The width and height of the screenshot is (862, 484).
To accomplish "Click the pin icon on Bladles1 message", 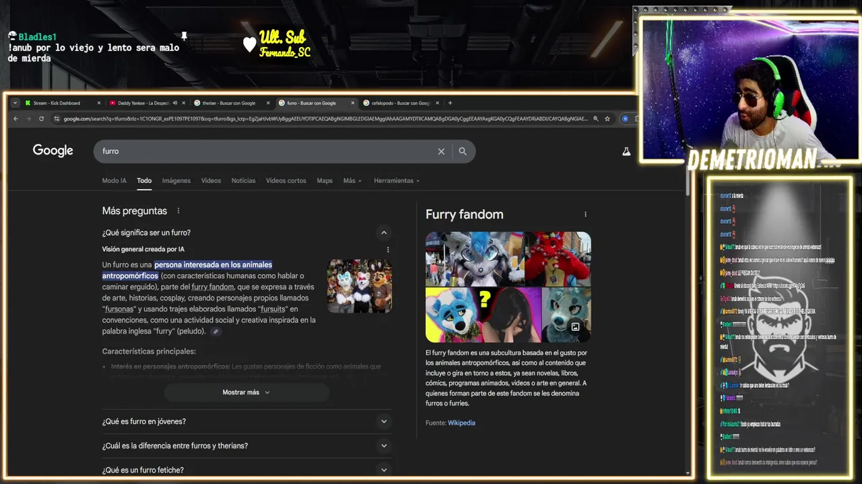I will [184, 36].
